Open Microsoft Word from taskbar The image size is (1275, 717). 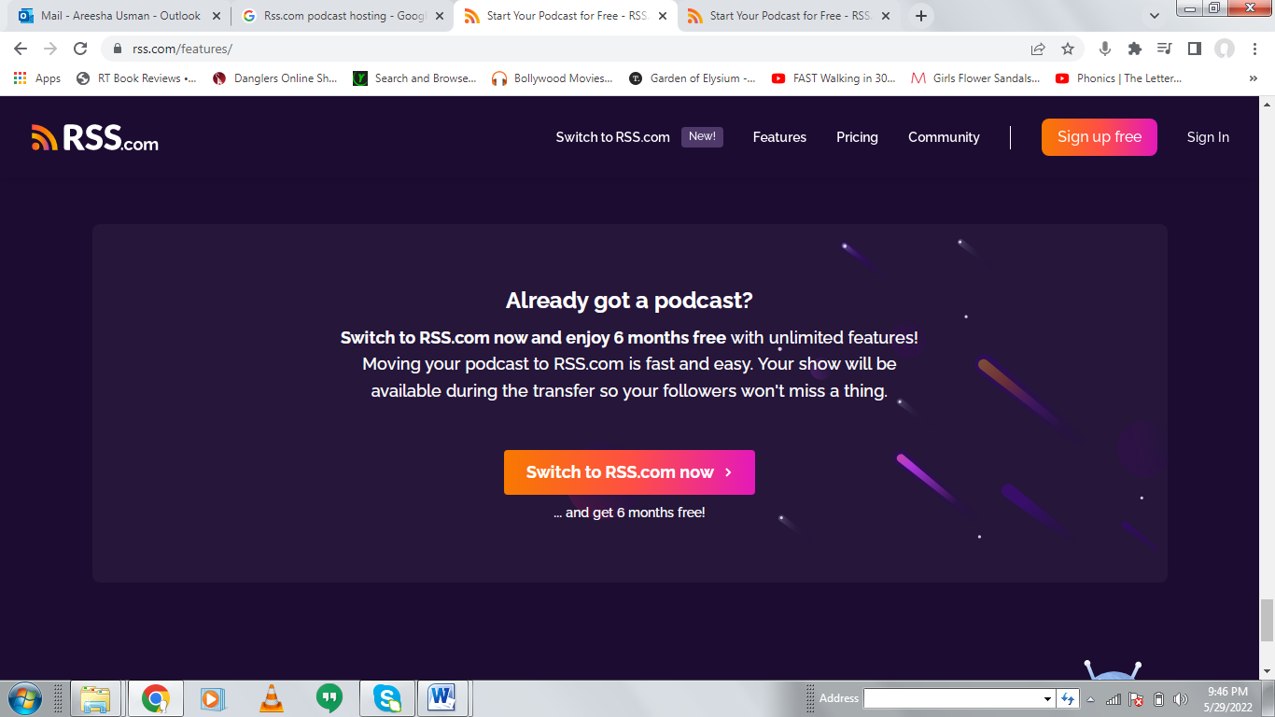point(442,698)
